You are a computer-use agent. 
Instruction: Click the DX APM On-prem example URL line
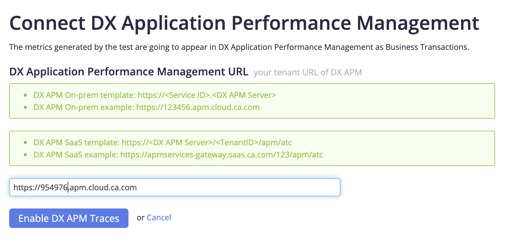(146, 107)
